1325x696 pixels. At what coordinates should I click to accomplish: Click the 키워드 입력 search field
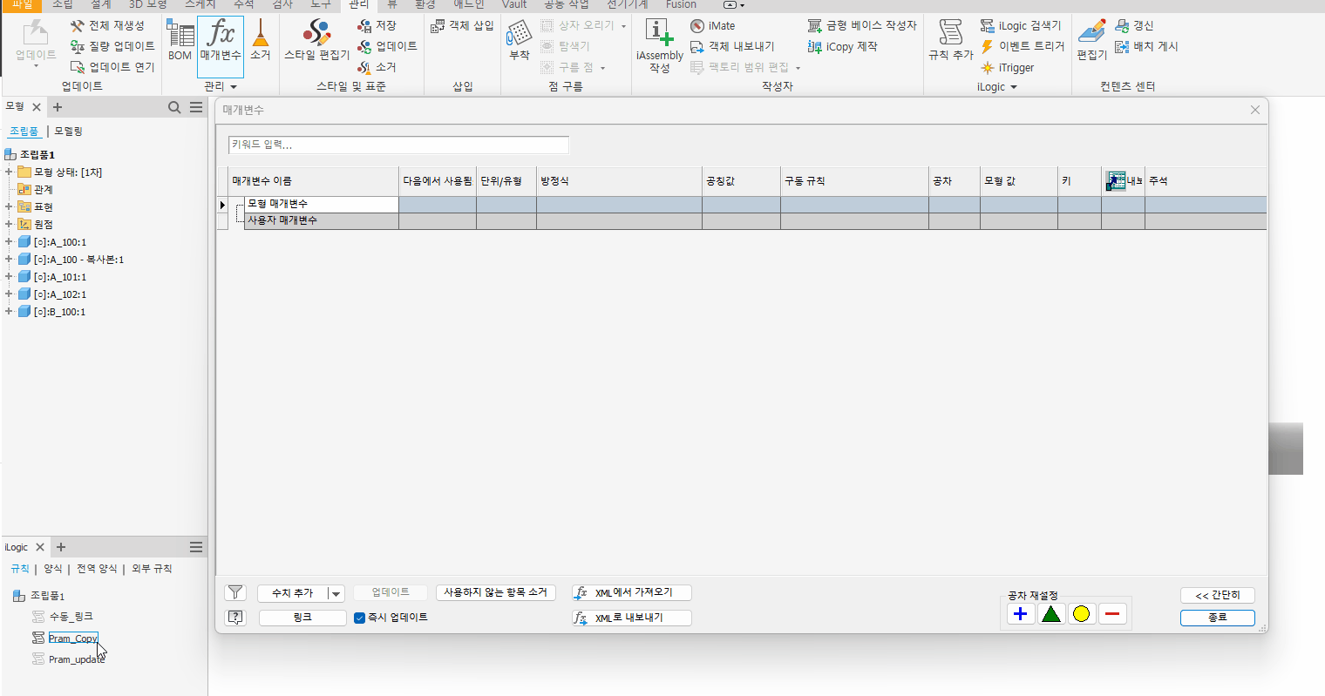398,145
